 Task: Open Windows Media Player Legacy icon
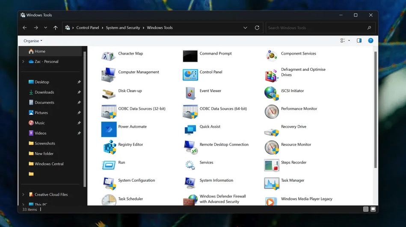[271, 201]
